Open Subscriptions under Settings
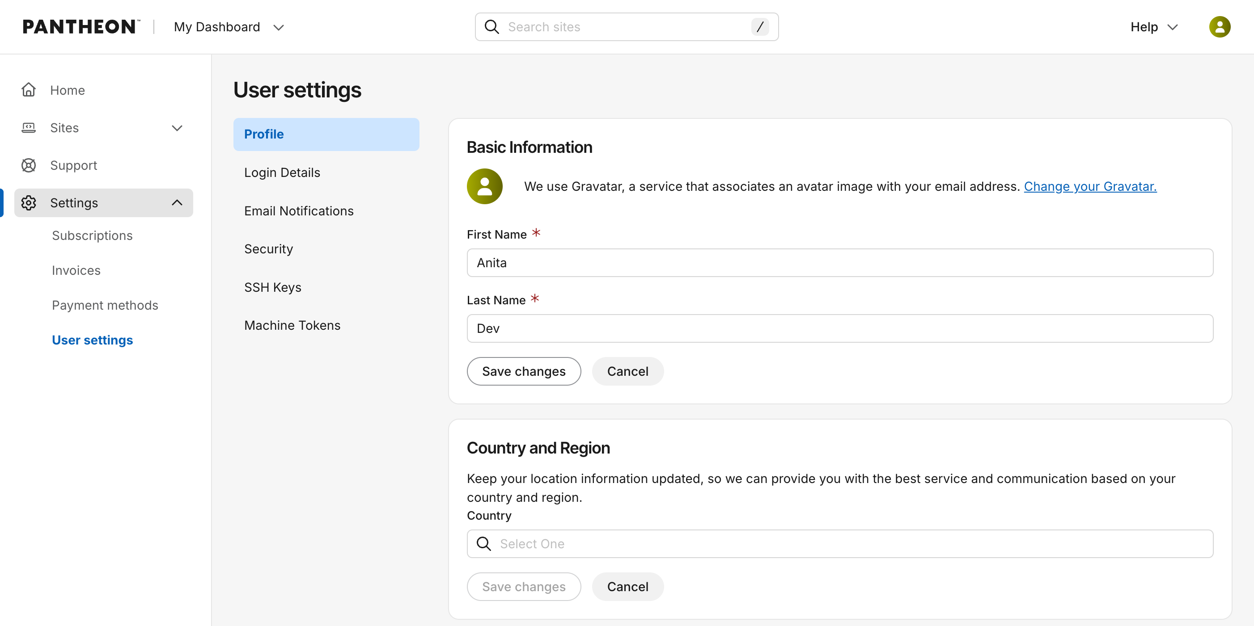Viewport: 1254px width, 626px height. (x=92, y=235)
